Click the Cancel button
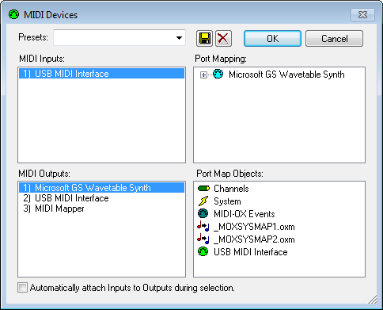The width and height of the screenshot is (383, 310). [x=334, y=39]
